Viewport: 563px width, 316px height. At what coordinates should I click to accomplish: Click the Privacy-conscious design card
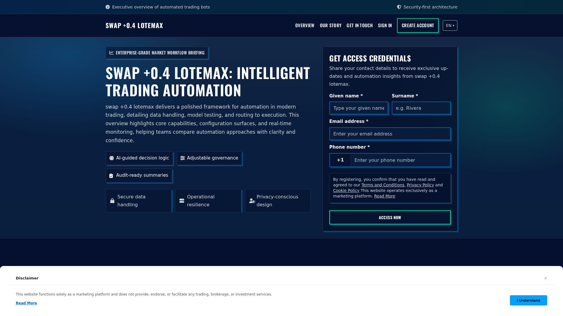(278, 201)
